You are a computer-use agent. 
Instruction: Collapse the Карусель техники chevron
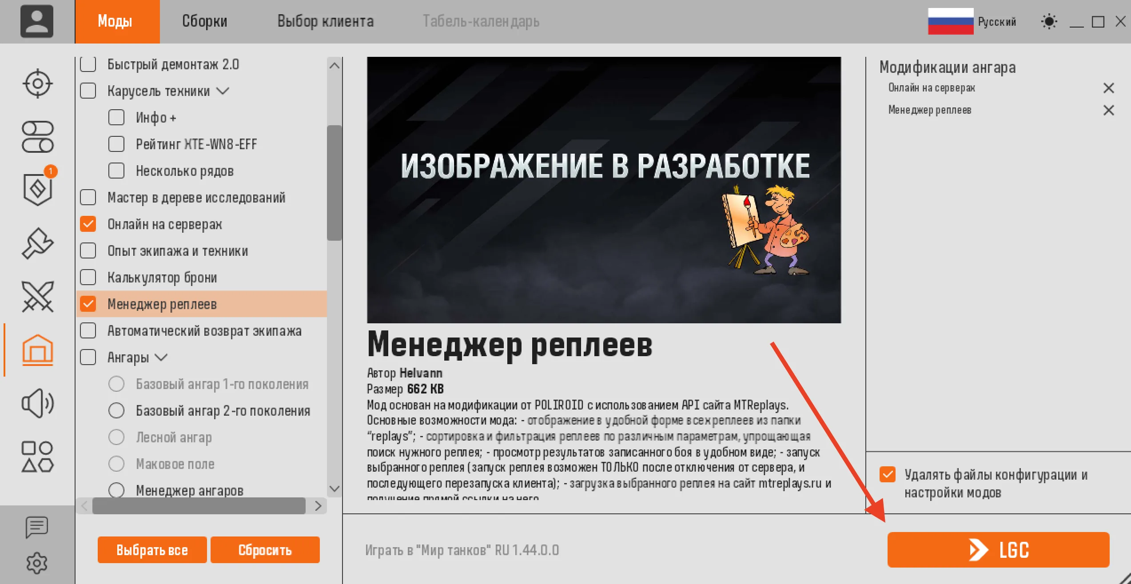(223, 91)
